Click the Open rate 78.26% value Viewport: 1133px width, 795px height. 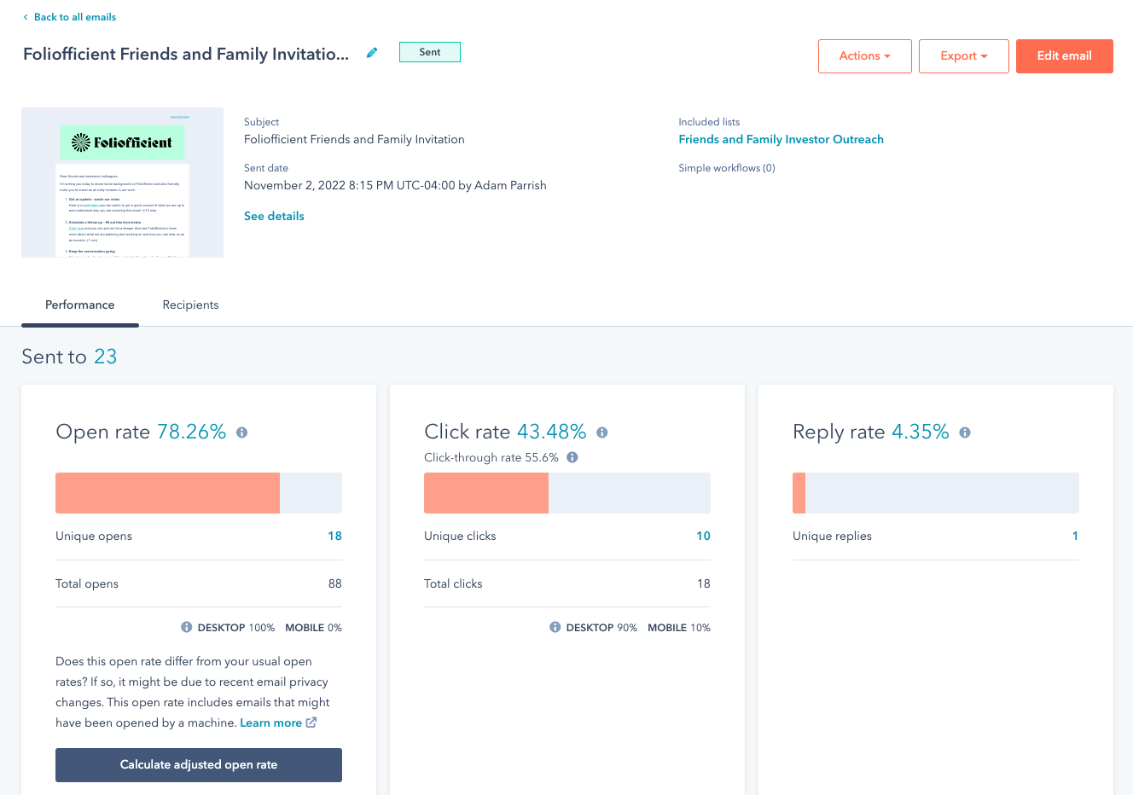pos(192,432)
